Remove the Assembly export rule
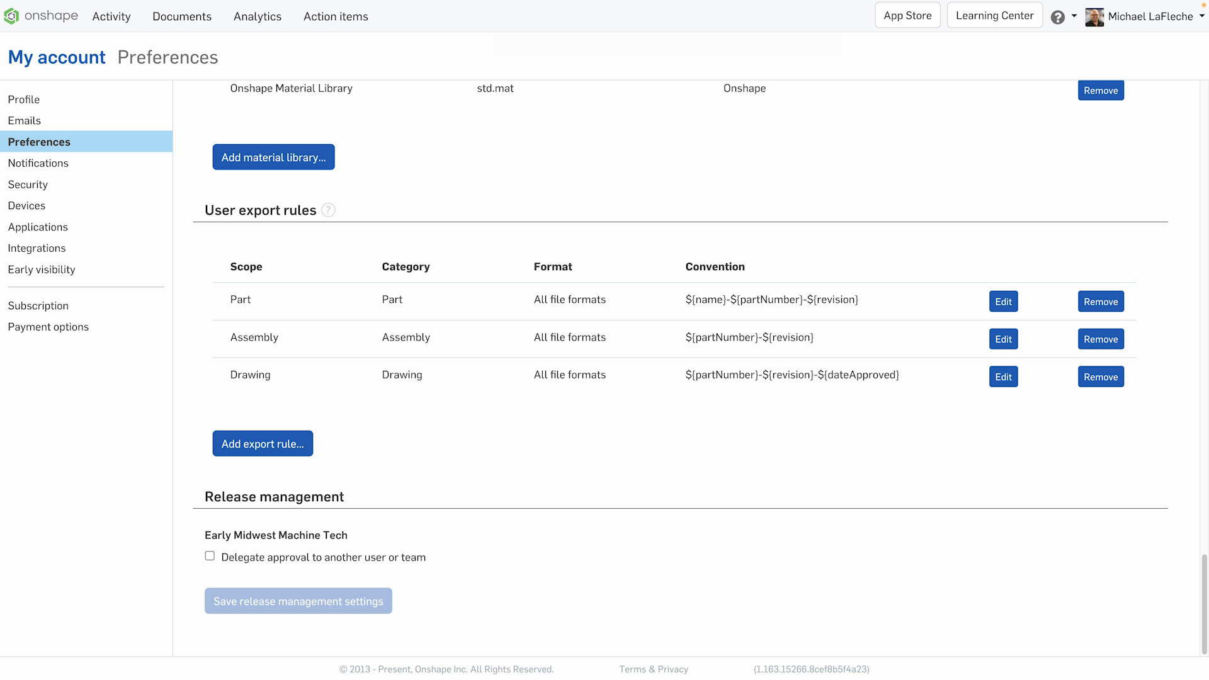The width and height of the screenshot is (1209, 680). pyautogui.click(x=1101, y=339)
